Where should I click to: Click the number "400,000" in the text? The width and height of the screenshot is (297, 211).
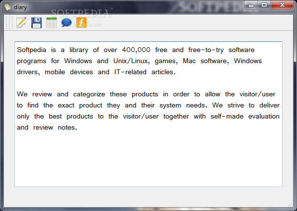point(136,50)
